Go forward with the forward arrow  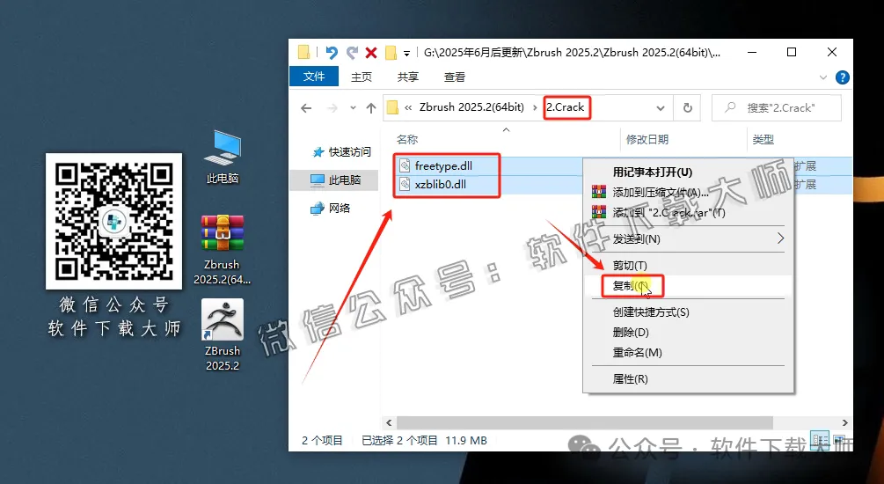point(332,107)
